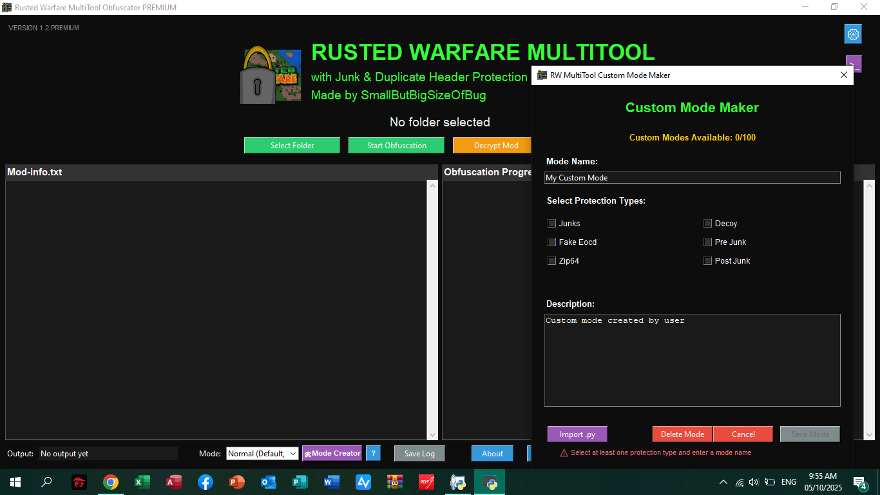The width and height of the screenshot is (880, 495).
Task: Cancel the Custom Mode Maker dialog
Action: (x=743, y=434)
